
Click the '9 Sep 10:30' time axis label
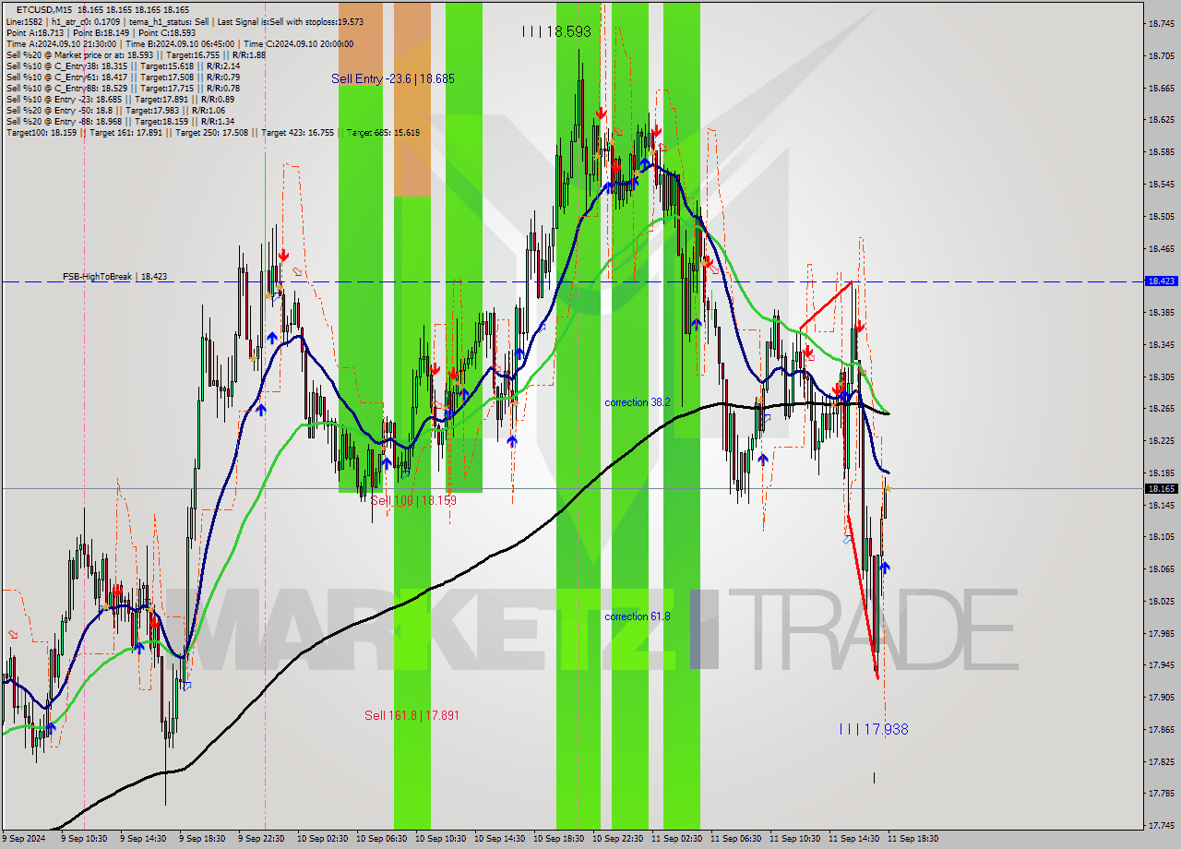coord(84,839)
